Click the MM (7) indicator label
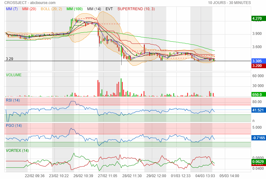Image resolution: width=266 pixels, height=179 pixels. point(12,9)
